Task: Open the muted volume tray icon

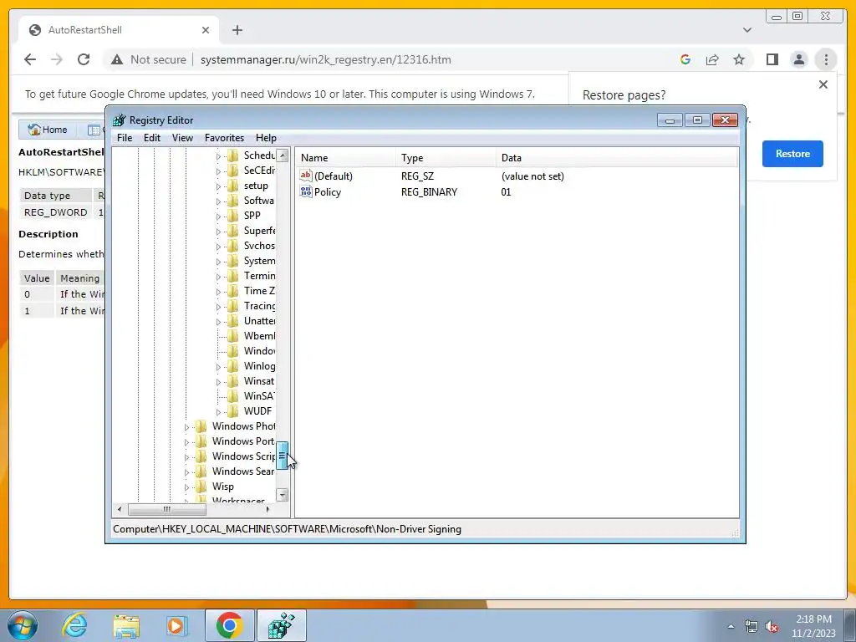Action: click(x=772, y=627)
